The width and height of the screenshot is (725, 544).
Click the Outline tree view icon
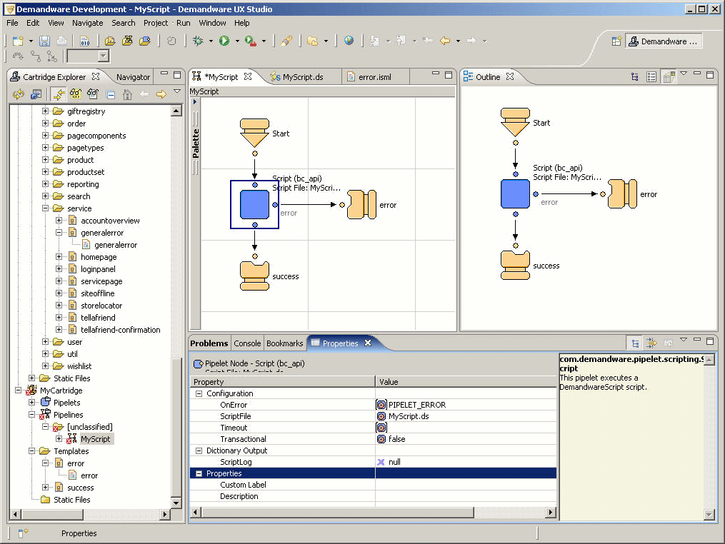click(x=635, y=76)
